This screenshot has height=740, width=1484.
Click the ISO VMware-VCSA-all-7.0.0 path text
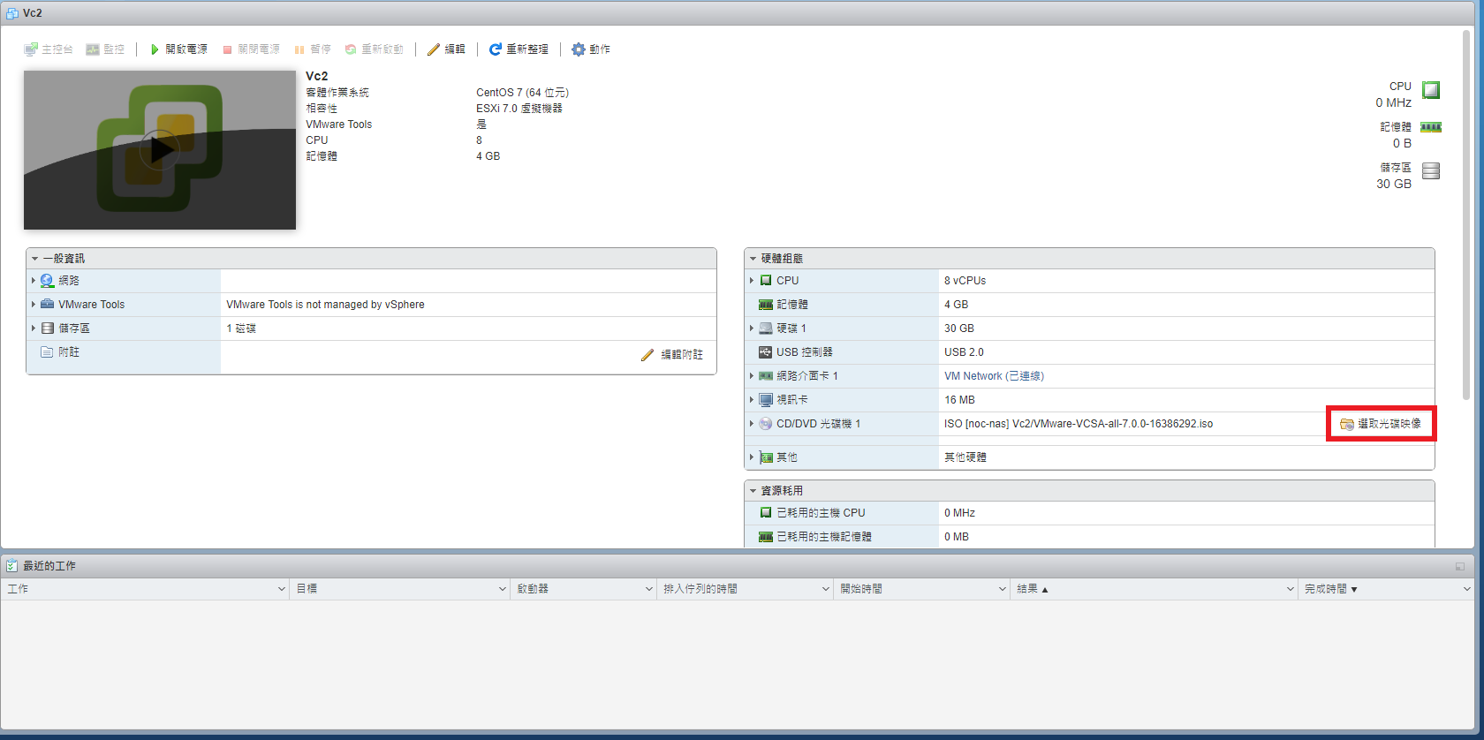click(x=1079, y=424)
